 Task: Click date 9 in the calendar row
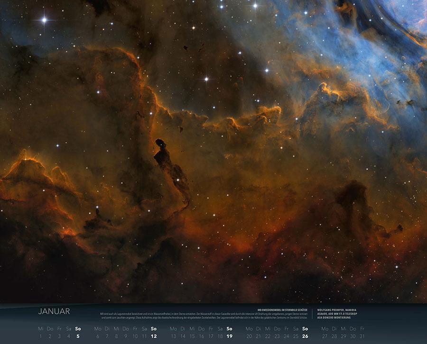pos(126,336)
